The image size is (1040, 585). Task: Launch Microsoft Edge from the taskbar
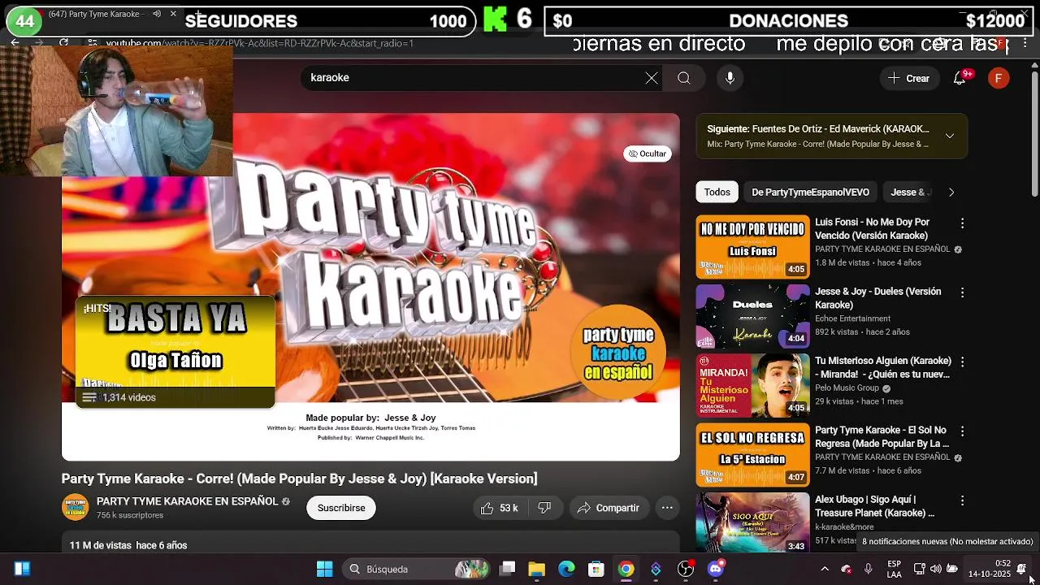(x=566, y=569)
